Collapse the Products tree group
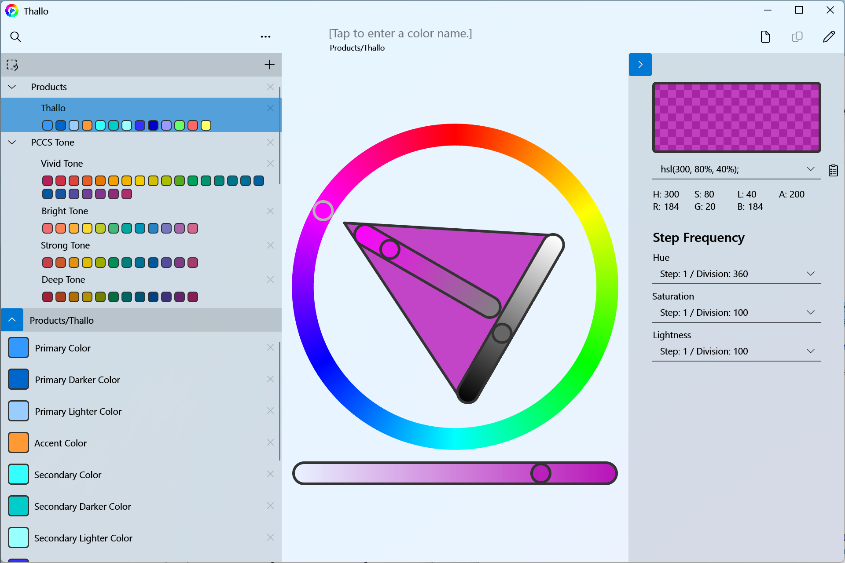 tap(12, 87)
